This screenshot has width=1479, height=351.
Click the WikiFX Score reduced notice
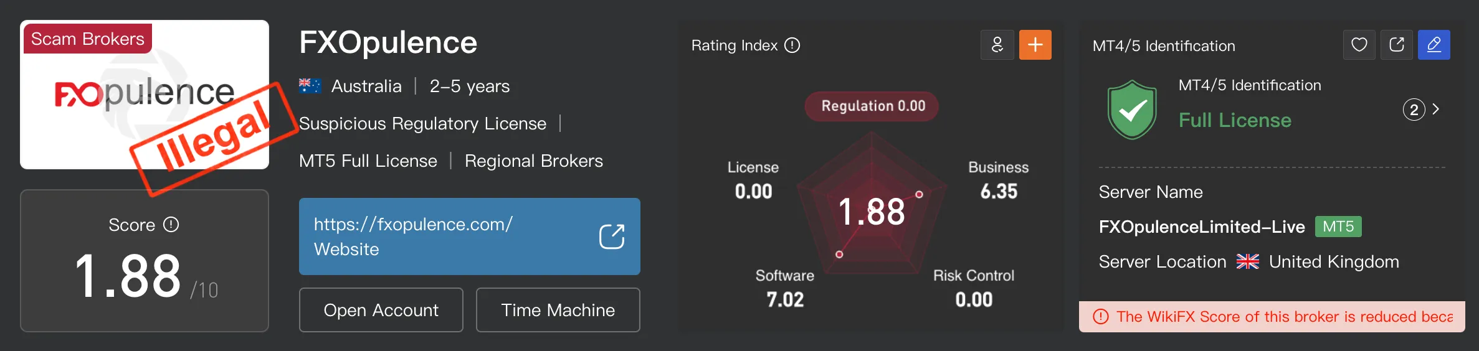pos(1272,317)
